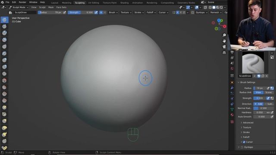
Task: Click the viewport zoom magnifier icon
Action: coord(224,35)
